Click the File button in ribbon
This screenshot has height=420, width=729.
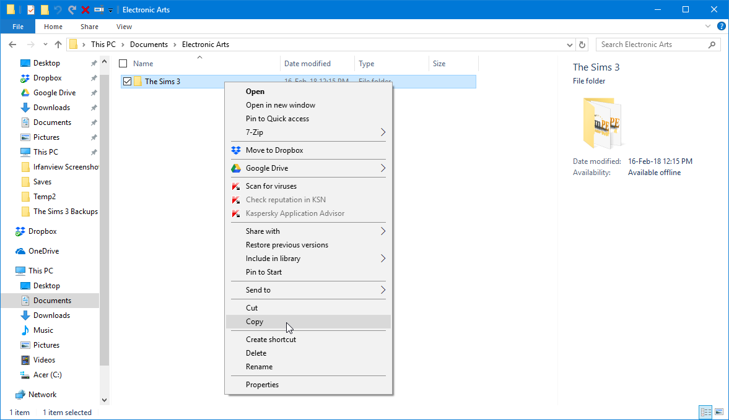coord(18,27)
